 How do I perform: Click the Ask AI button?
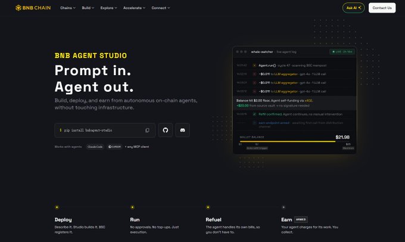[x=353, y=8]
